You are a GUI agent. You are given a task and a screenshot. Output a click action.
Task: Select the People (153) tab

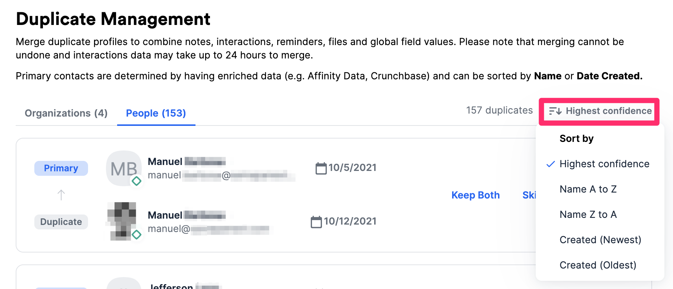click(x=156, y=113)
